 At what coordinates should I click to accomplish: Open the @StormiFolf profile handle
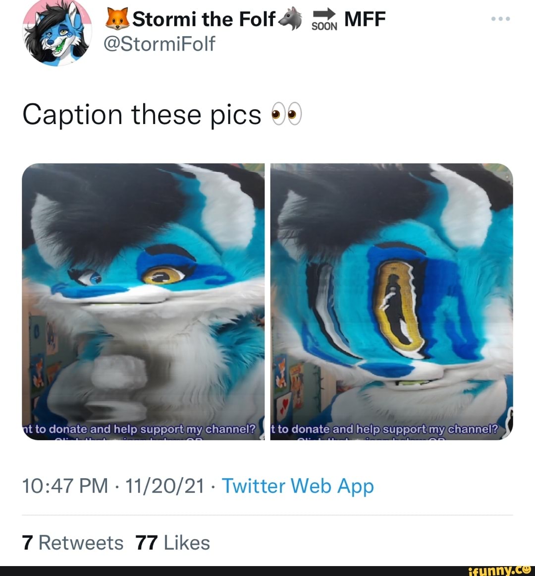click(159, 44)
